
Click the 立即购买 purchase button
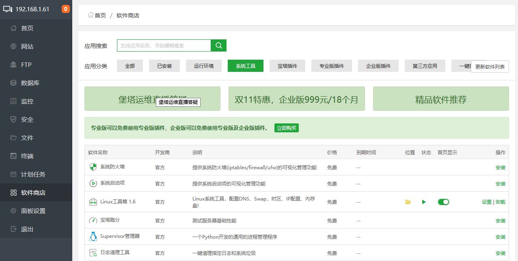287,127
